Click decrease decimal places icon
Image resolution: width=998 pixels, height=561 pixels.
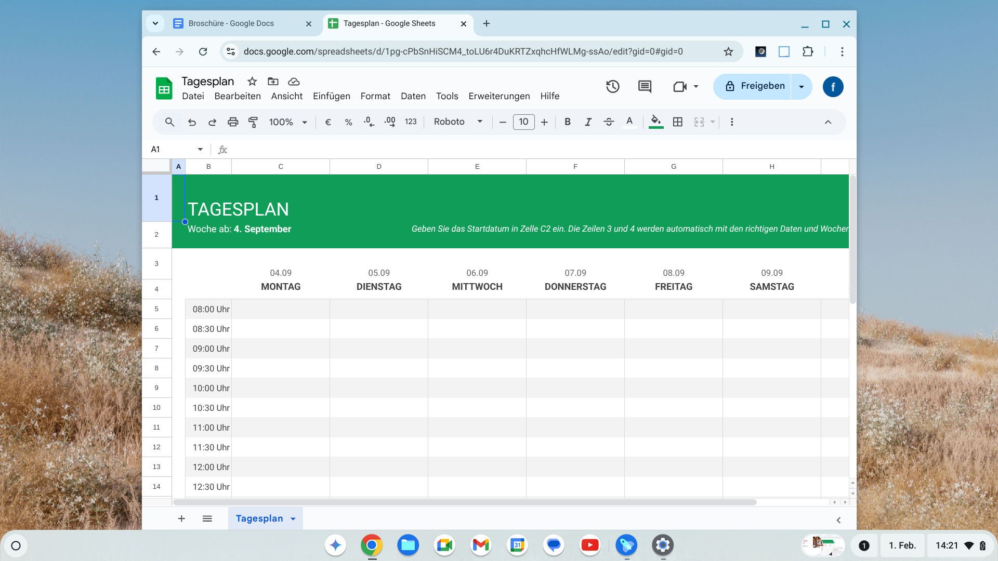(x=369, y=122)
